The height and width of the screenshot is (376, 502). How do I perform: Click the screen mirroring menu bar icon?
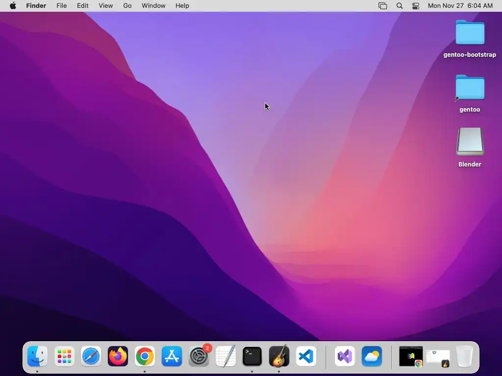(x=382, y=6)
